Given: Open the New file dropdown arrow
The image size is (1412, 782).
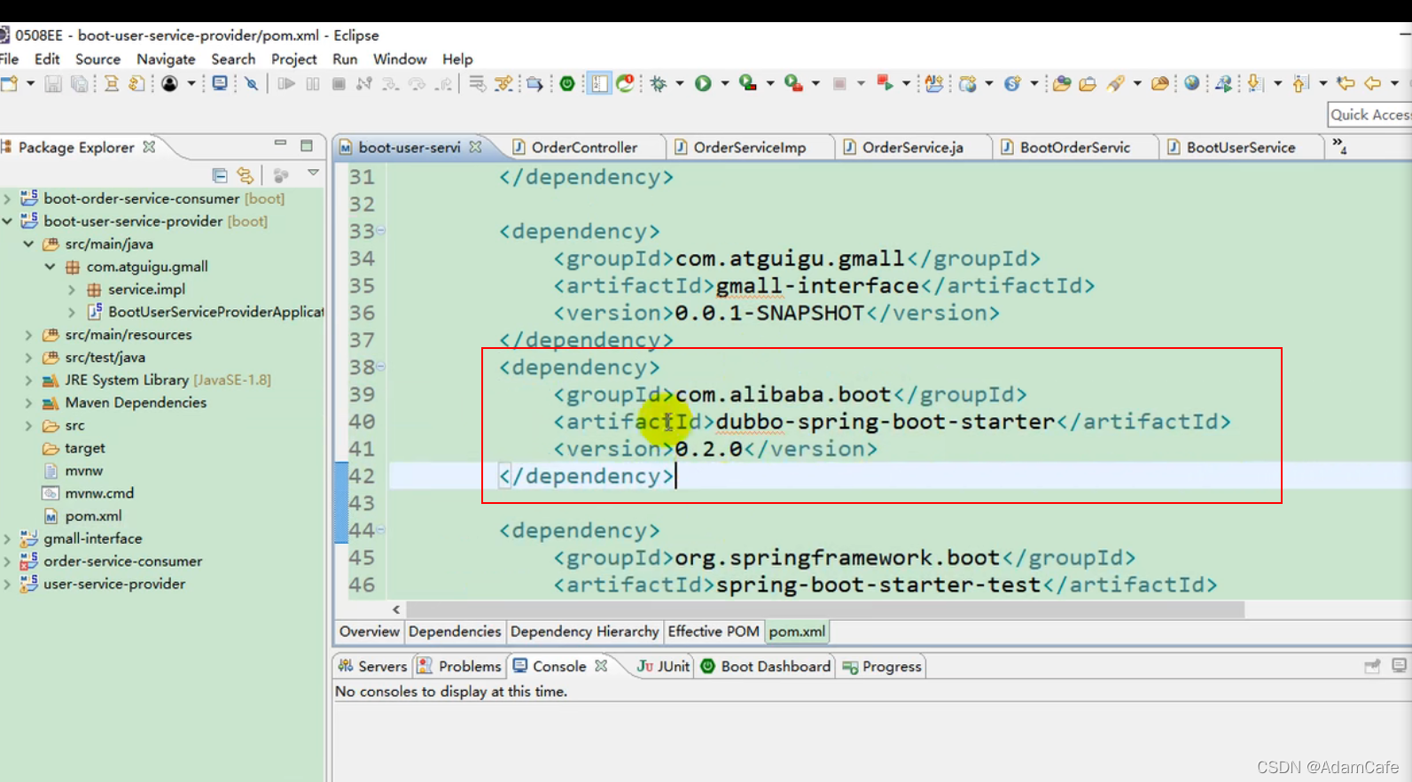Looking at the screenshot, I should (30, 83).
